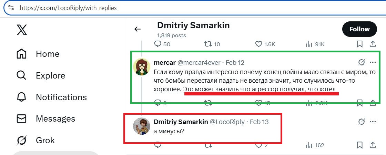This screenshot has width=386, height=155.
Task: Click Grok icon on Dmitriy Samarkin's reply
Action: pyautogui.click(x=362, y=122)
